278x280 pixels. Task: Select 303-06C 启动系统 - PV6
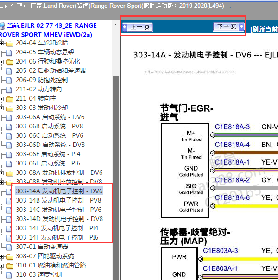point(50,136)
